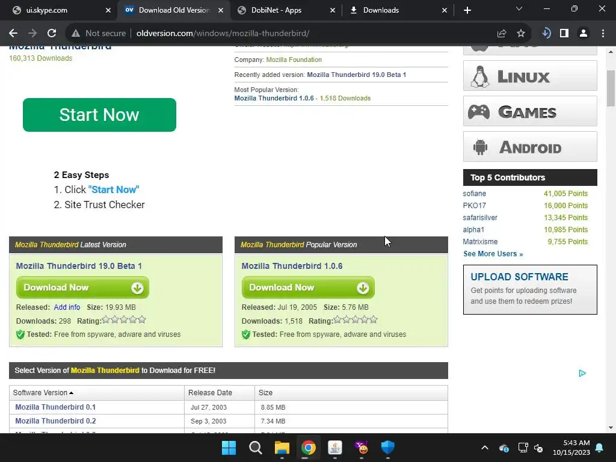Click the browser Forward arrow
Screen dimensions: 616x462
tap(32, 34)
